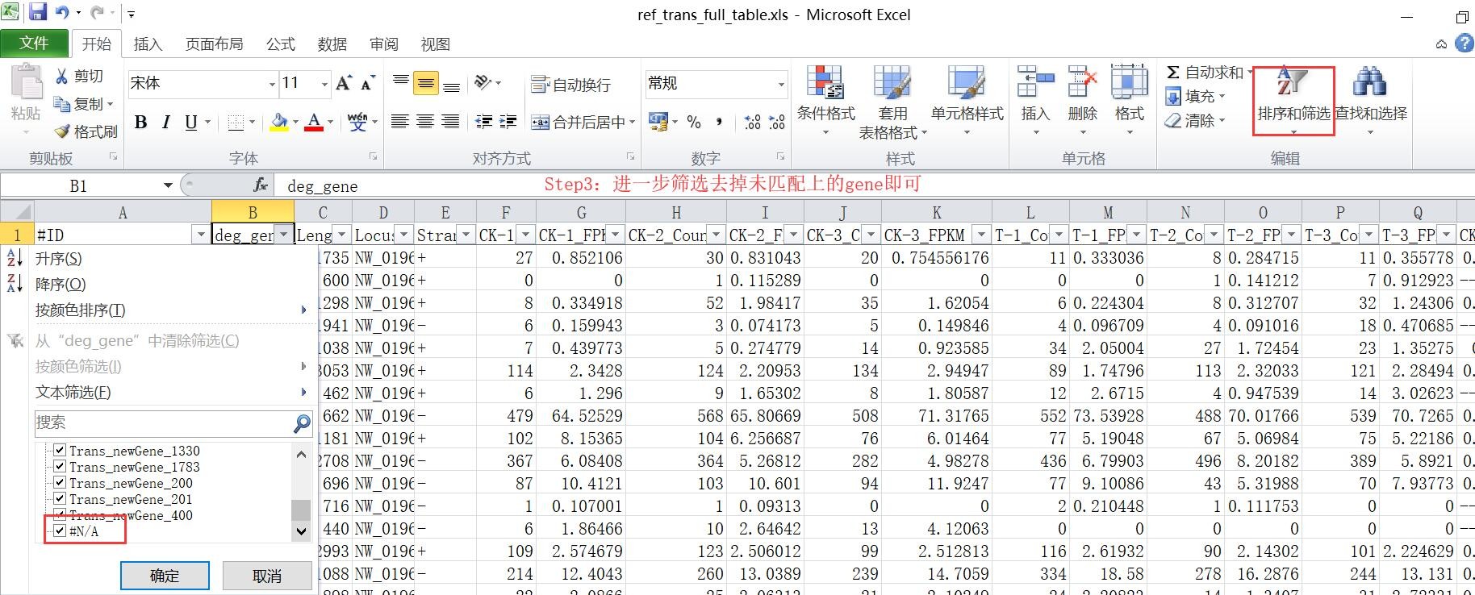Viewport: 1475px width, 595px height.
Task: Click the Format Painter brush icon
Action: coord(61,131)
